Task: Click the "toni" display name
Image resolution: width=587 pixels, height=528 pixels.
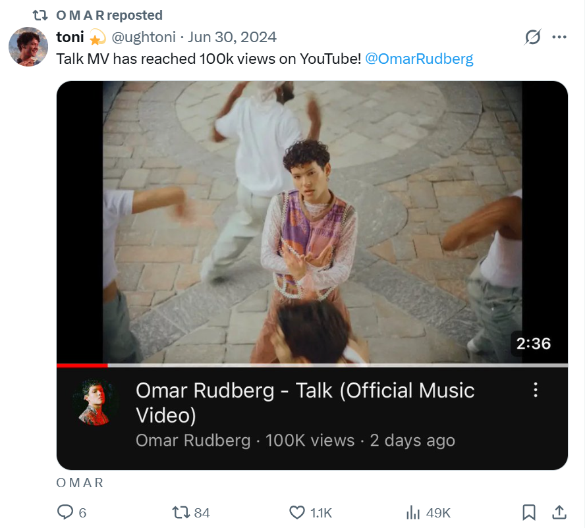Action: [70, 37]
